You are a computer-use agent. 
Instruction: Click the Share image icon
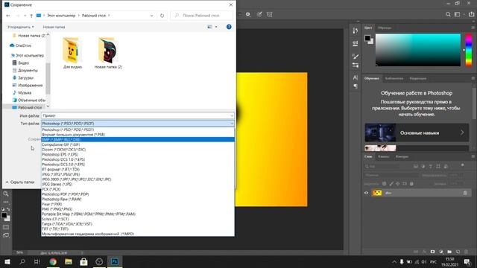click(471, 14)
